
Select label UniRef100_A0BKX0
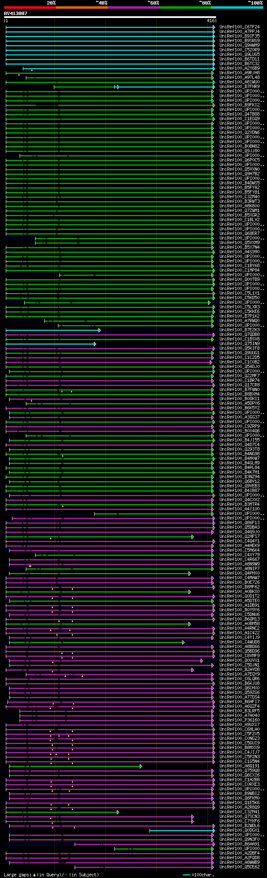pos(239,592)
